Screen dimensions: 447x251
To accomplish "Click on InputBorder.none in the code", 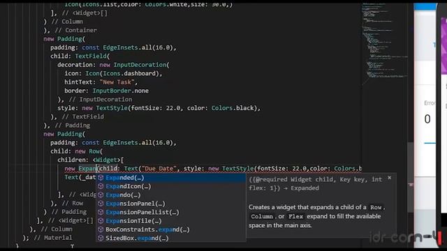I will (121, 91).
